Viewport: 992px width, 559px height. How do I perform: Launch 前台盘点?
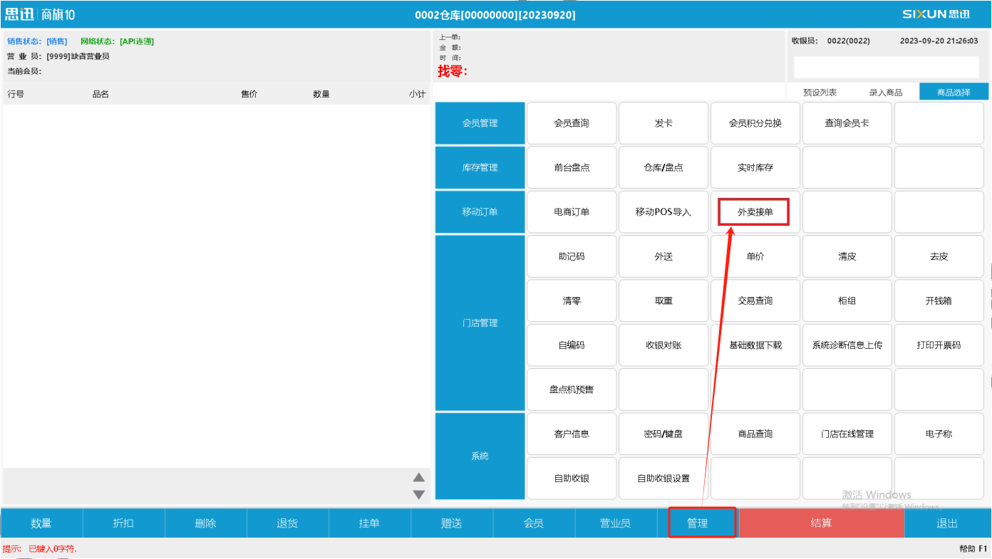pyautogui.click(x=572, y=167)
